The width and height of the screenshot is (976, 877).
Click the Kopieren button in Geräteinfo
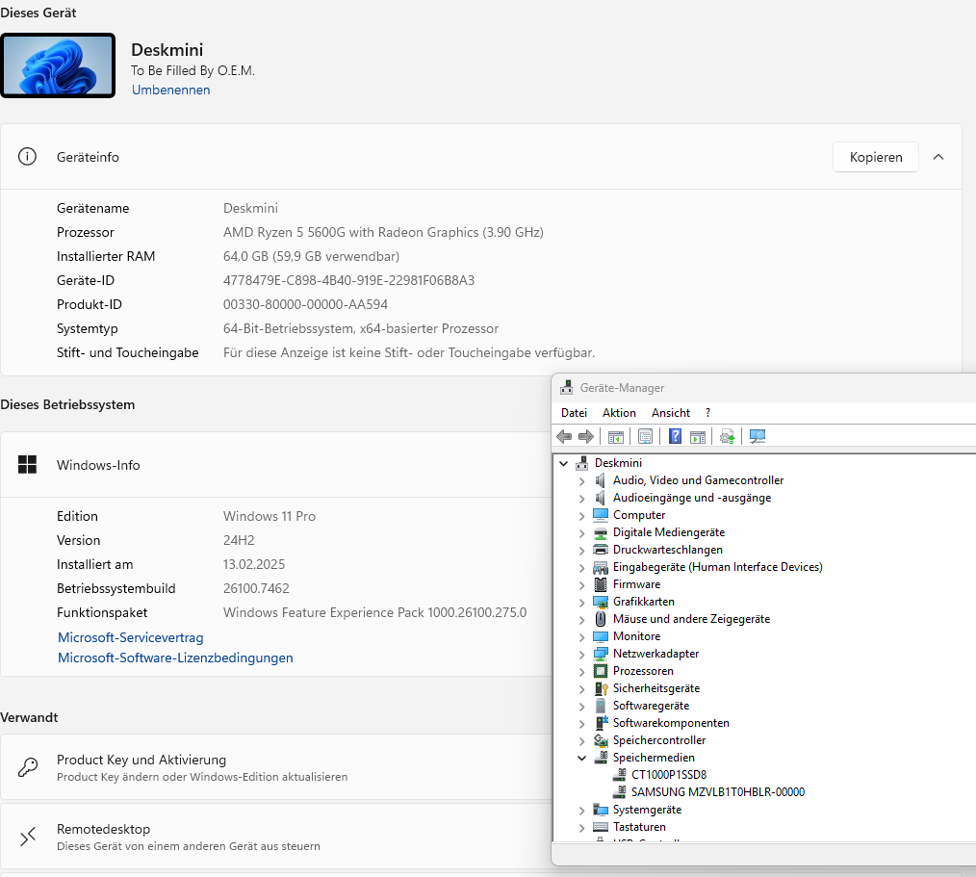click(876, 157)
